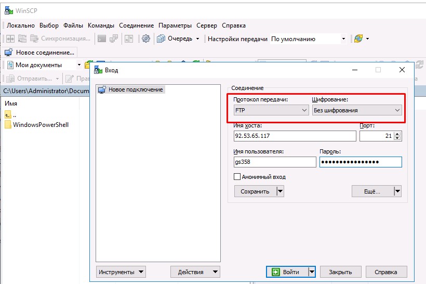Screen dimensions: 426x284
Task: Click the Имя пользователя field with gs358
Action: click(275, 162)
